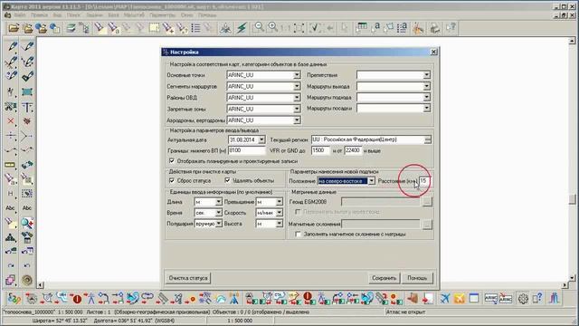The width and height of the screenshot is (579, 326).
Task: Click the stacked layers icon in top toolbar
Action: (x=71, y=28)
